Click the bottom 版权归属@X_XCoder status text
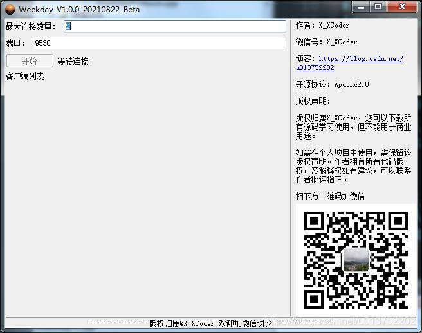Image resolution: width=422 pixels, height=333 pixels. [x=210, y=323]
